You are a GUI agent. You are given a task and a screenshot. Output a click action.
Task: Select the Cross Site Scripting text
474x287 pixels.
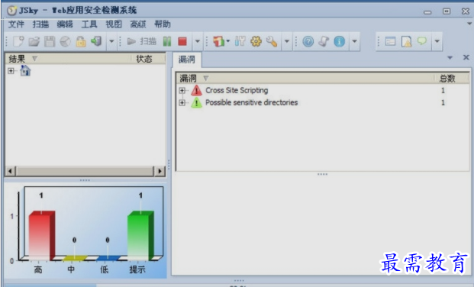click(x=237, y=90)
